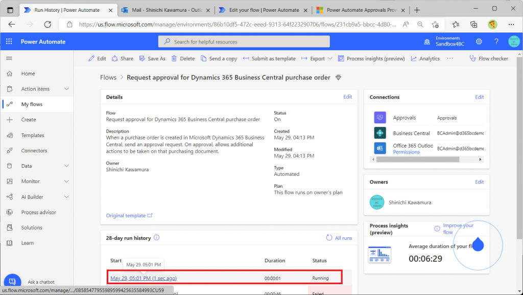Viewport: 523px width, 295px height.
Task: Refresh the browser page
Action: click(47, 25)
